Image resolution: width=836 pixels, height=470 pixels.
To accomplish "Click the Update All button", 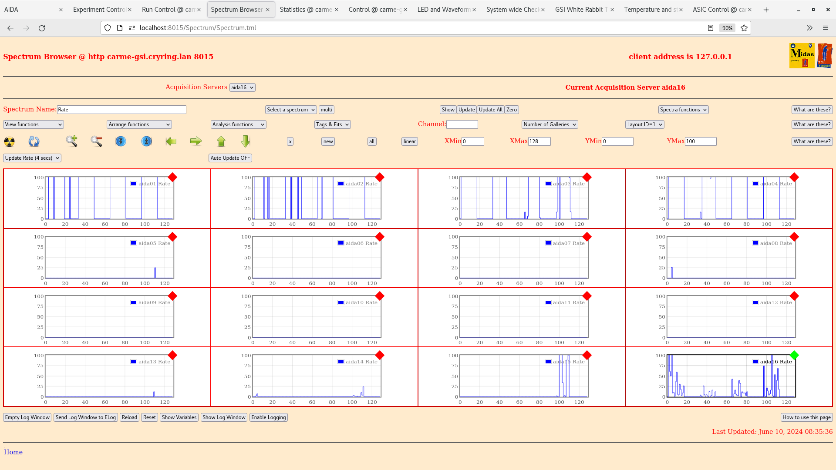I will pos(490,110).
